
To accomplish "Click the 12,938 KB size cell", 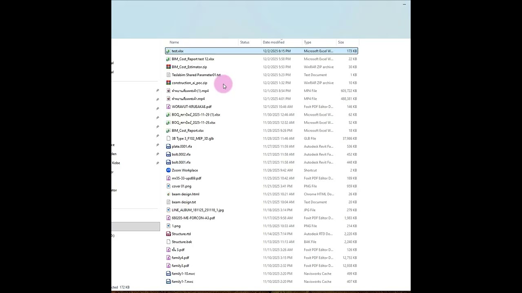I will pos(349,266).
